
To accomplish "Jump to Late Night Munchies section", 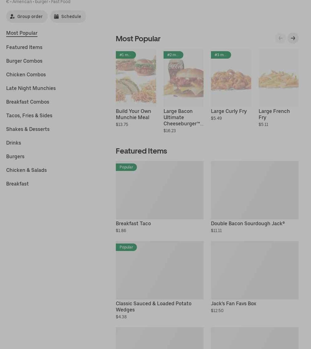I will (31, 88).
